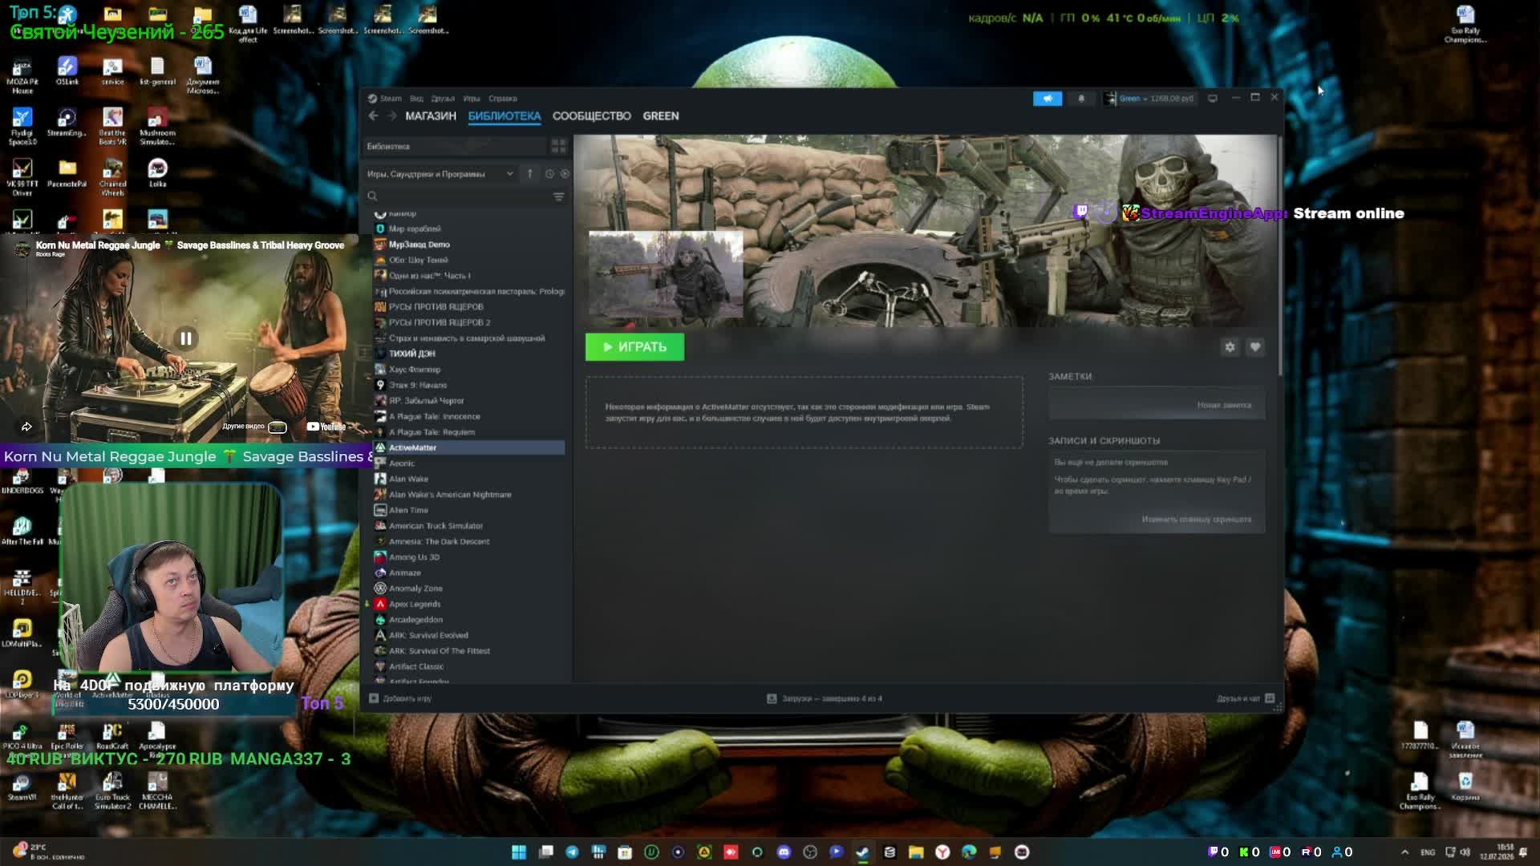Open the Вид menu
Viewport: 1540px width, 866px height.
pos(416,99)
